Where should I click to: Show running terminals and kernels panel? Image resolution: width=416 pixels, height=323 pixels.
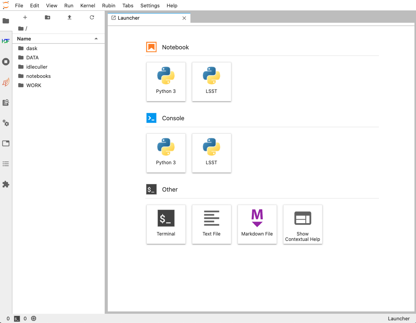(x=6, y=62)
